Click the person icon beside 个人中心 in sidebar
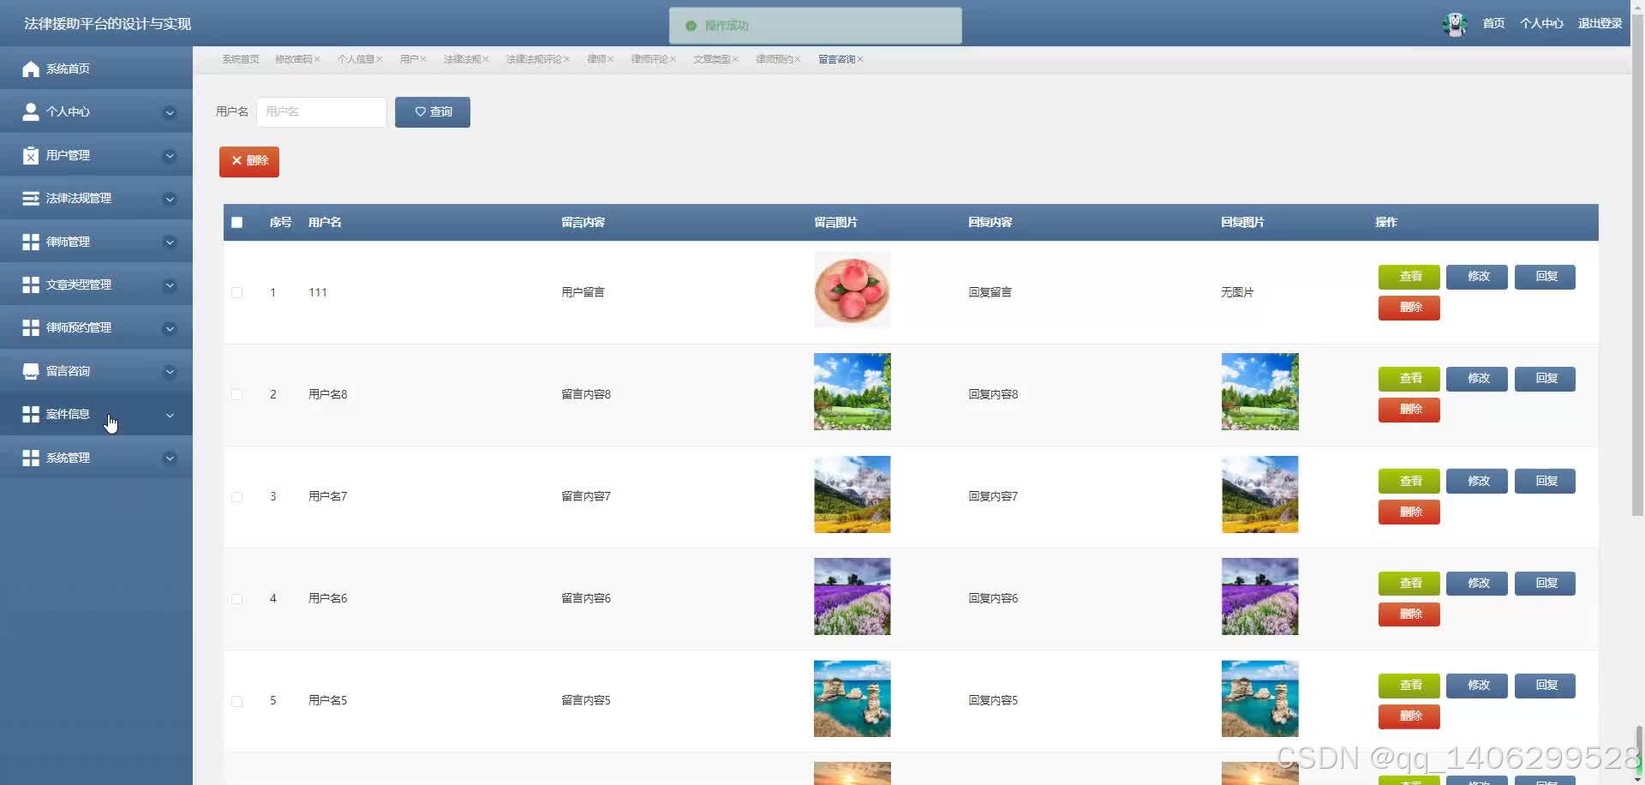 pos(31,111)
